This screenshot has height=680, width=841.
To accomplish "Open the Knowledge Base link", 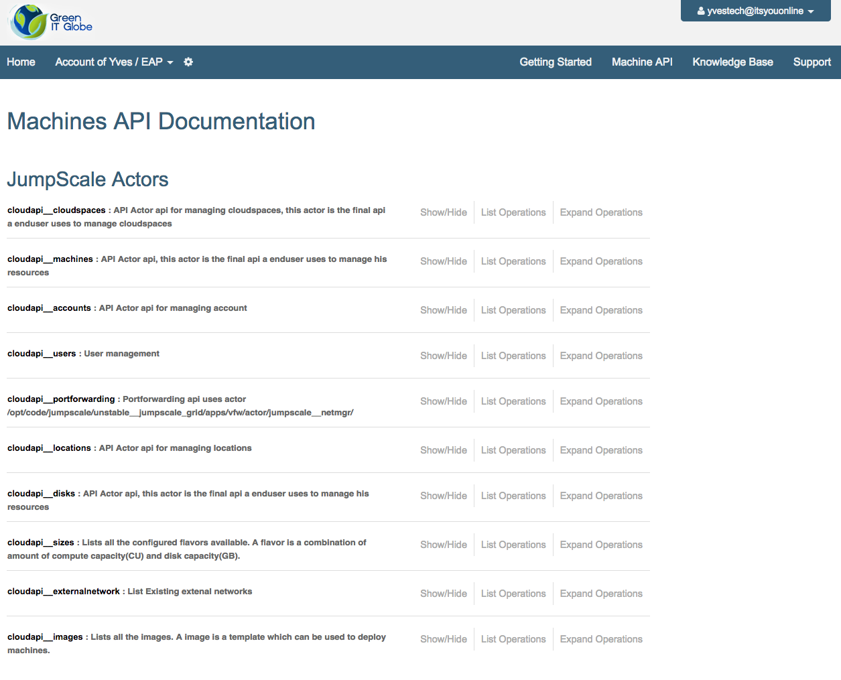I will (732, 62).
